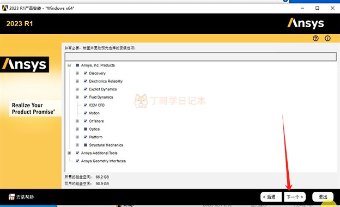Open the information circle icon

327,38
